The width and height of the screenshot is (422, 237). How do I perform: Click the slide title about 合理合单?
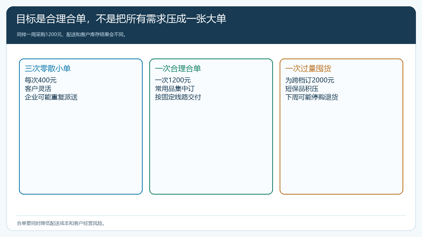coord(121,19)
